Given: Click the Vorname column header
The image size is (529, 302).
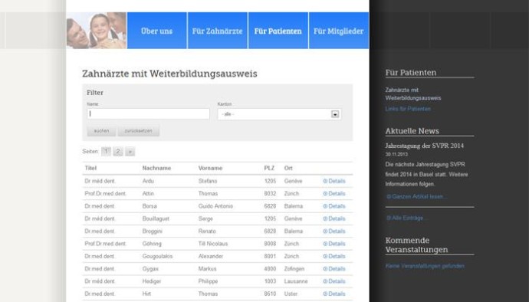Looking at the screenshot, I should 210,168.
